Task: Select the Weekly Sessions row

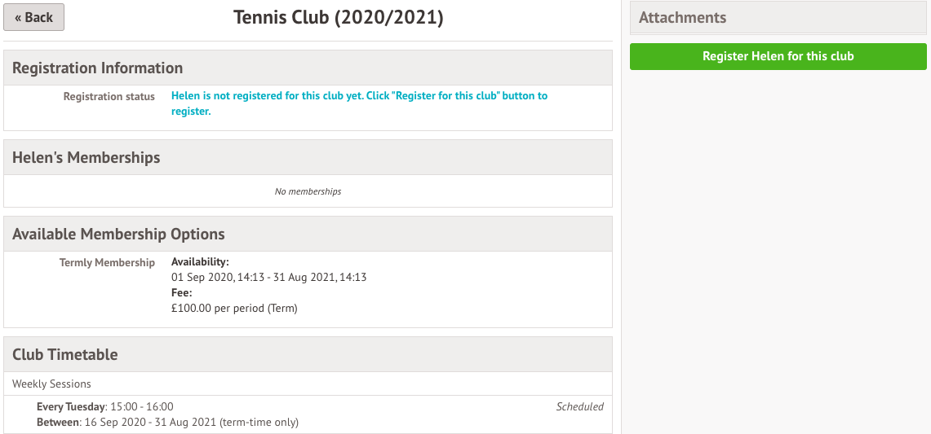Action: click(51, 384)
